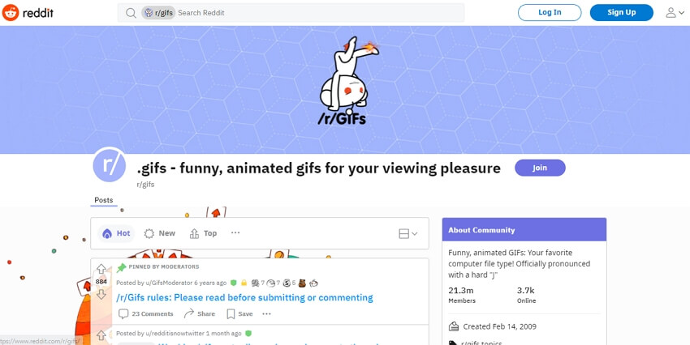Upvote the pinned rules post

click(101, 269)
